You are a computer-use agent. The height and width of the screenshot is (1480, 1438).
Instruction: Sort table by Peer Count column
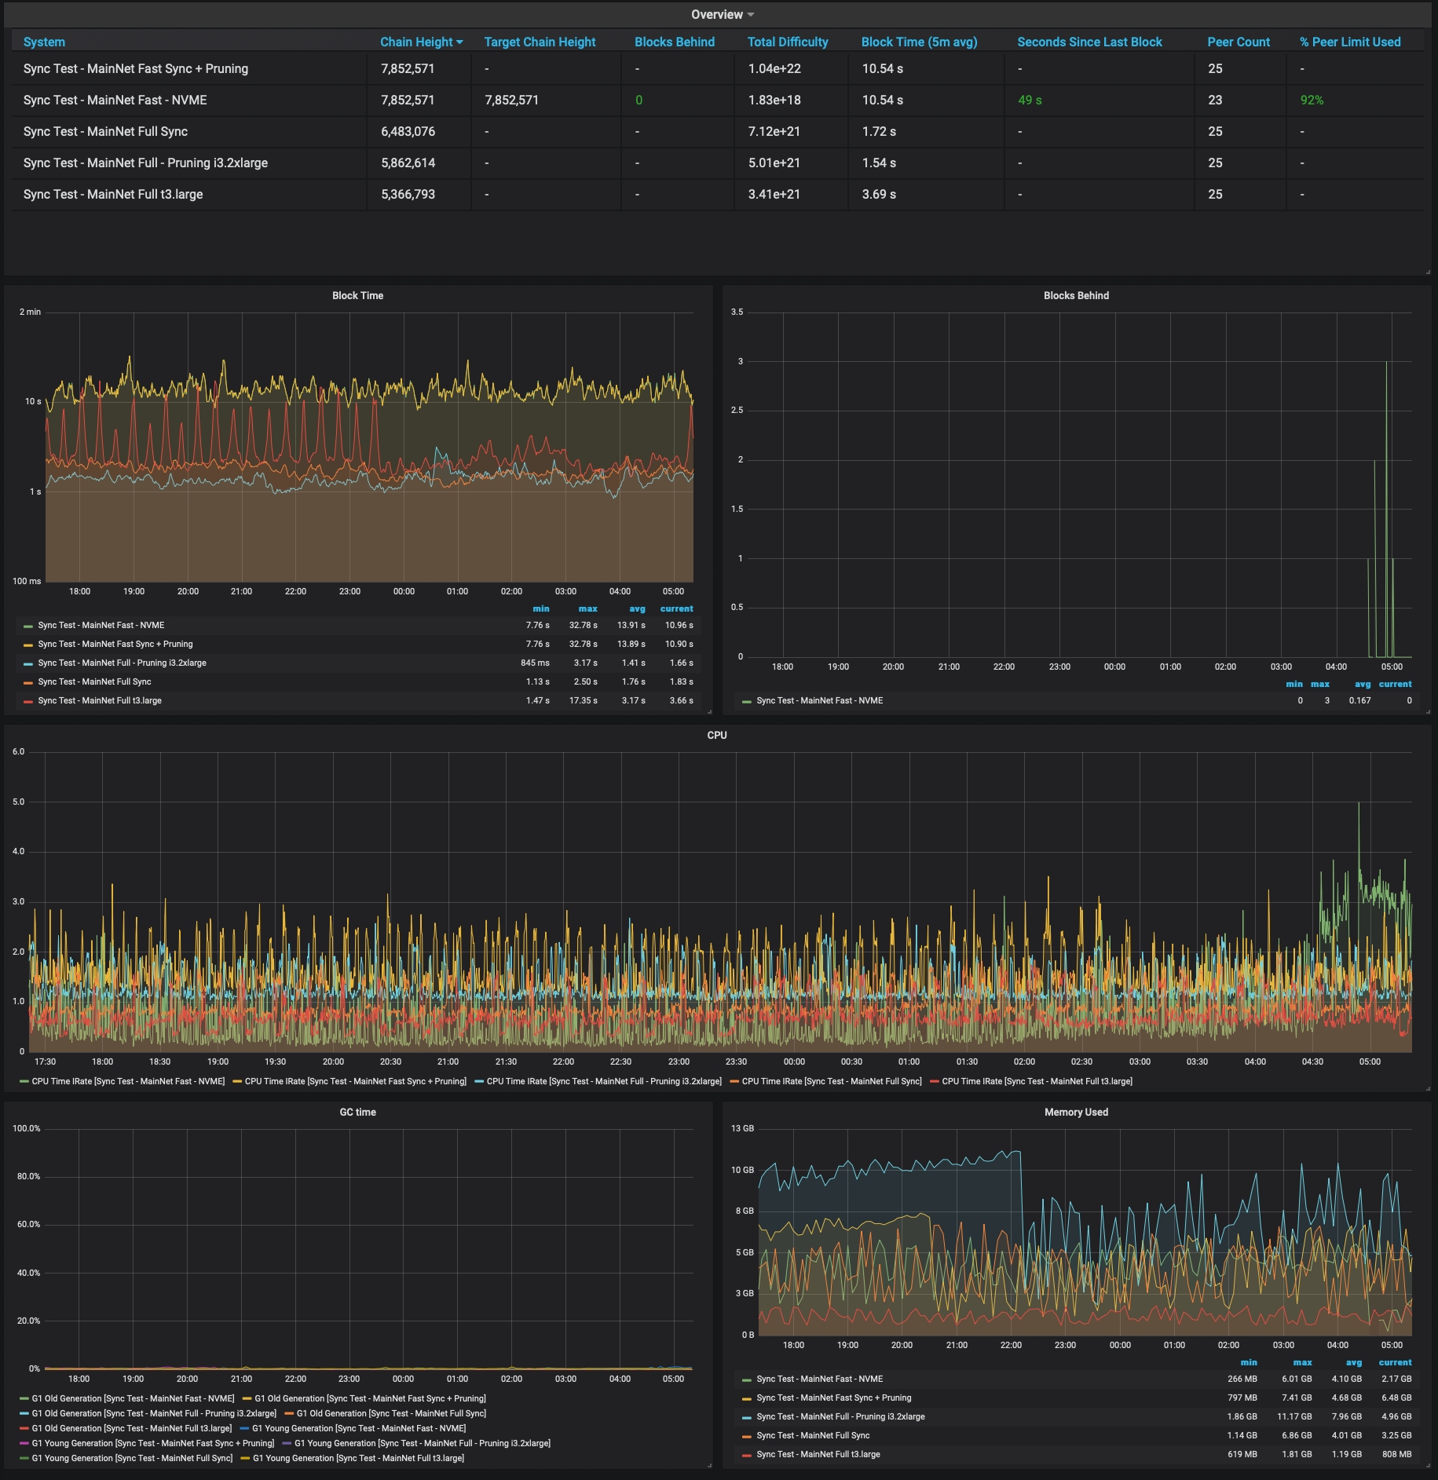tap(1238, 42)
